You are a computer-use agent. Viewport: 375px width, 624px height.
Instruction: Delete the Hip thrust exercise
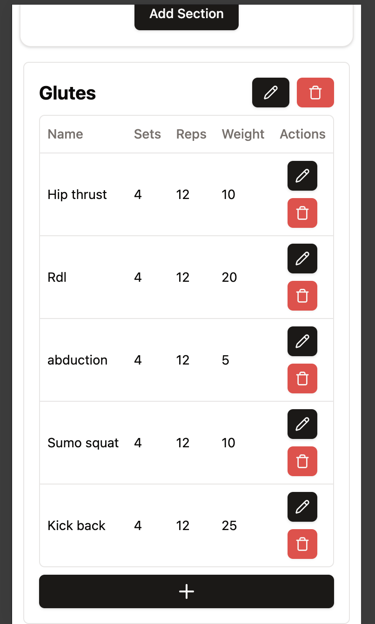[302, 213]
